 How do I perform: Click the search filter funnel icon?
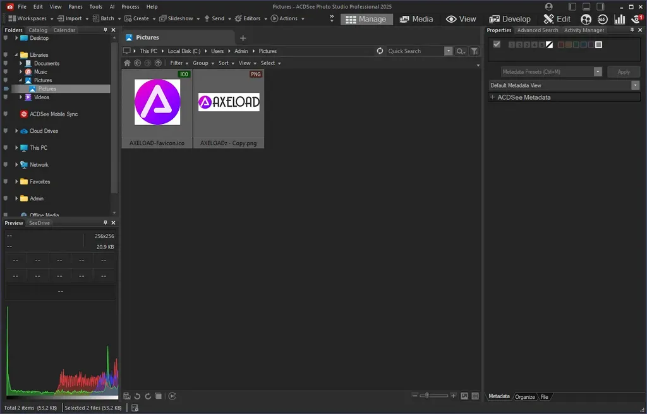[x=475, y=51]
